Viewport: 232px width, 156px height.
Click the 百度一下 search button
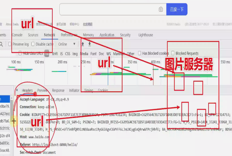click(177, 9)
